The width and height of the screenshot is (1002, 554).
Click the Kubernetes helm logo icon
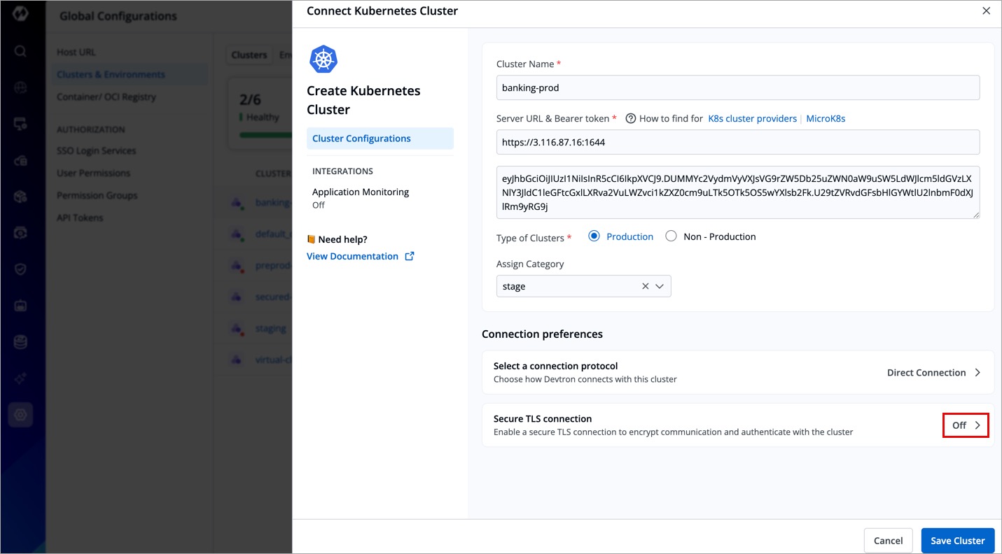click(x=323, y=59)
